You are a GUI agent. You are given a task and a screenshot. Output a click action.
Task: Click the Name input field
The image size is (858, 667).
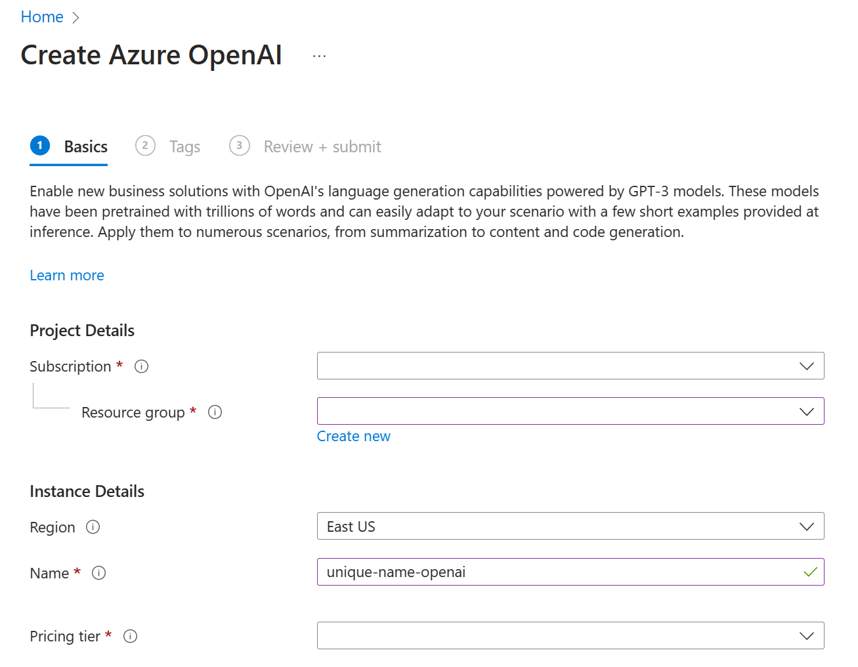click(558, 572)
